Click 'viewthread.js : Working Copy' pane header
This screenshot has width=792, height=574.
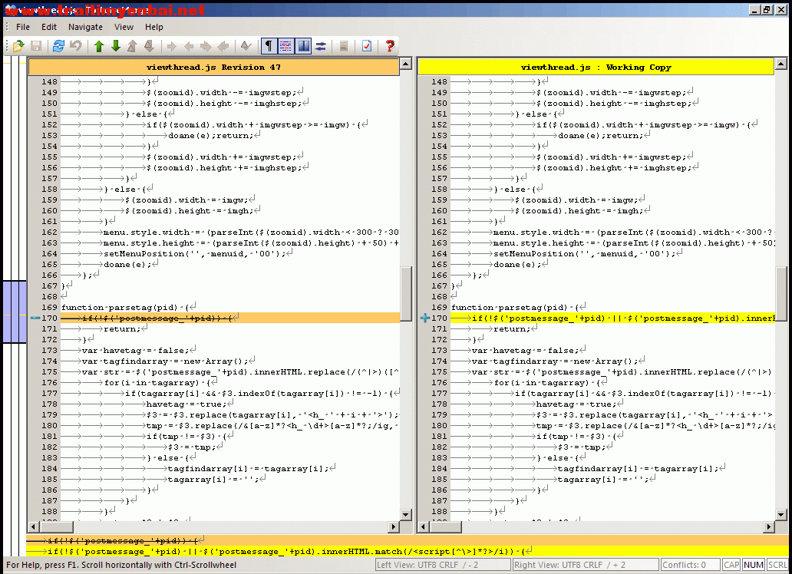pyautogui.click(x=596, y=67)
